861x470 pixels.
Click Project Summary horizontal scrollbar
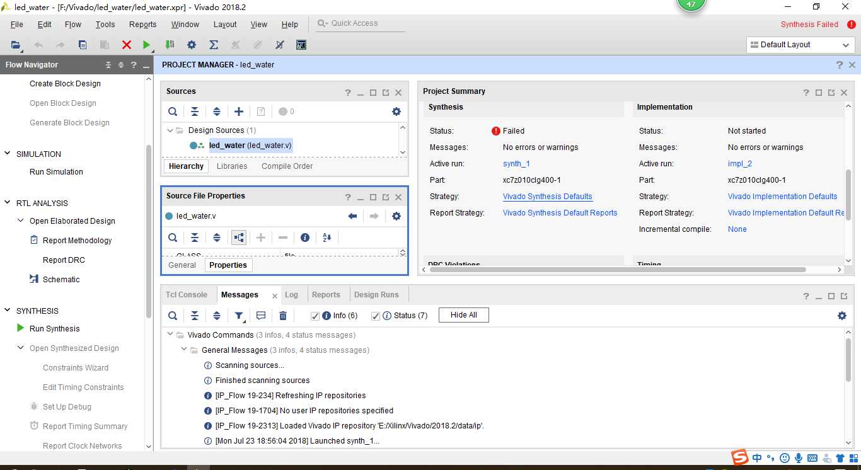click(x=616, y=270)
